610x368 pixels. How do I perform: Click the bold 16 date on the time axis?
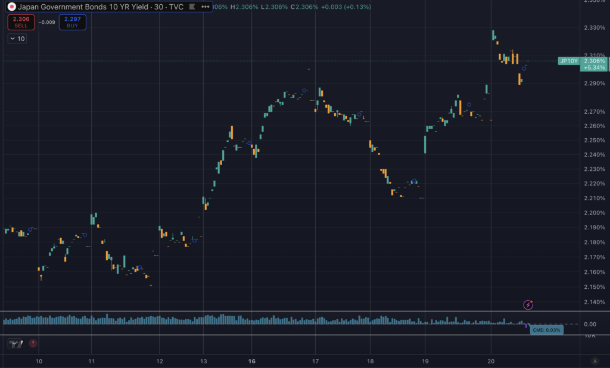[x=251, y=361]
